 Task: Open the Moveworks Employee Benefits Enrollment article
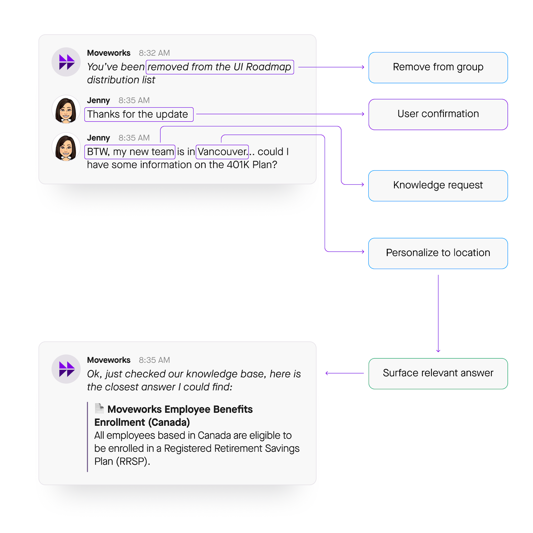[x=180, y=409]
